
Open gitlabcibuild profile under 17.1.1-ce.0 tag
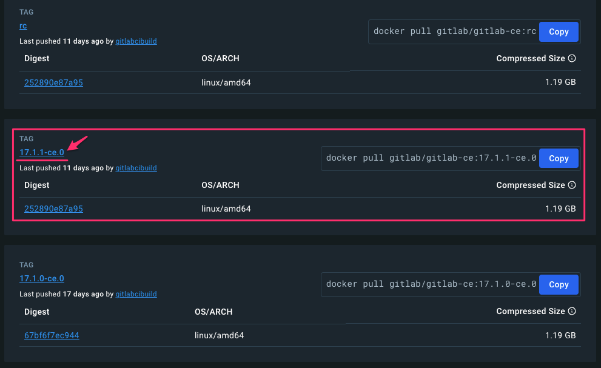pyautogui.click(x=136, y=167)
